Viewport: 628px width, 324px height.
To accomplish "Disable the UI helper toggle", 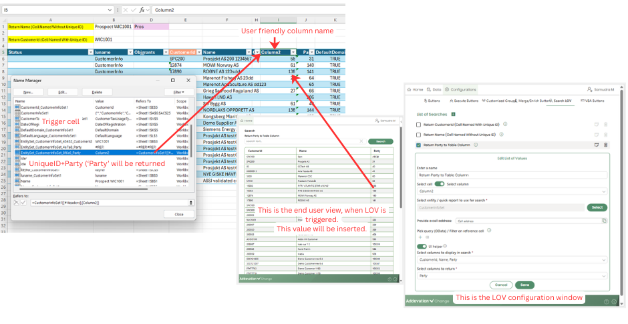I will tap(422, 246).
